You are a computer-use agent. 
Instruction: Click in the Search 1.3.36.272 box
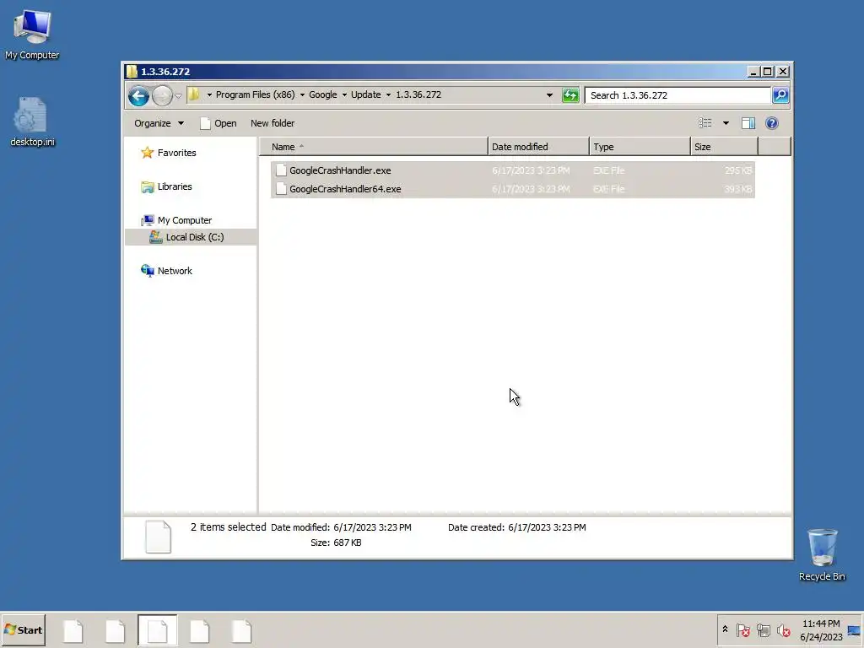[x=678, y=95]
